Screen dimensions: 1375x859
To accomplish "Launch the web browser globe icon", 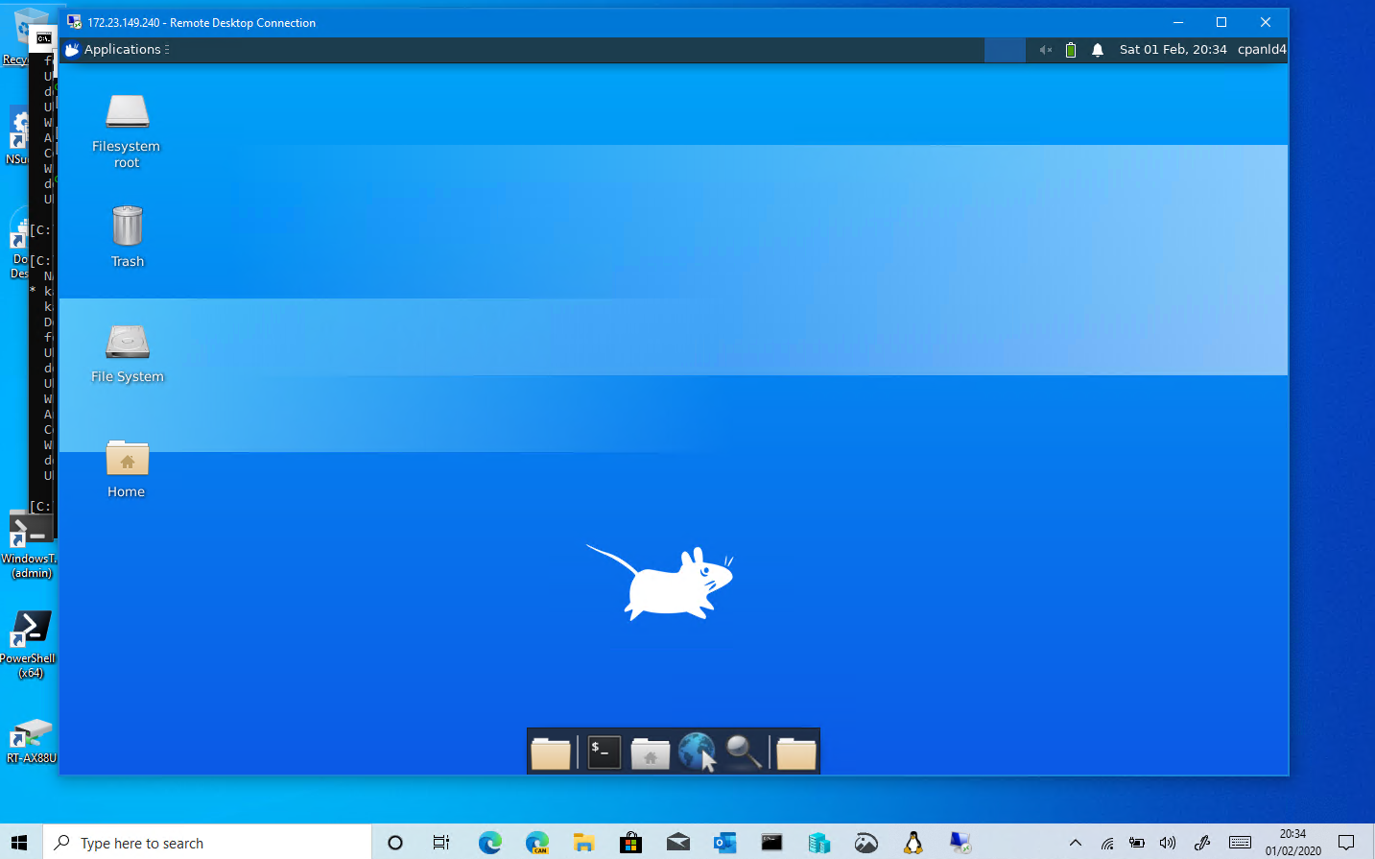I will click(697, 752).
